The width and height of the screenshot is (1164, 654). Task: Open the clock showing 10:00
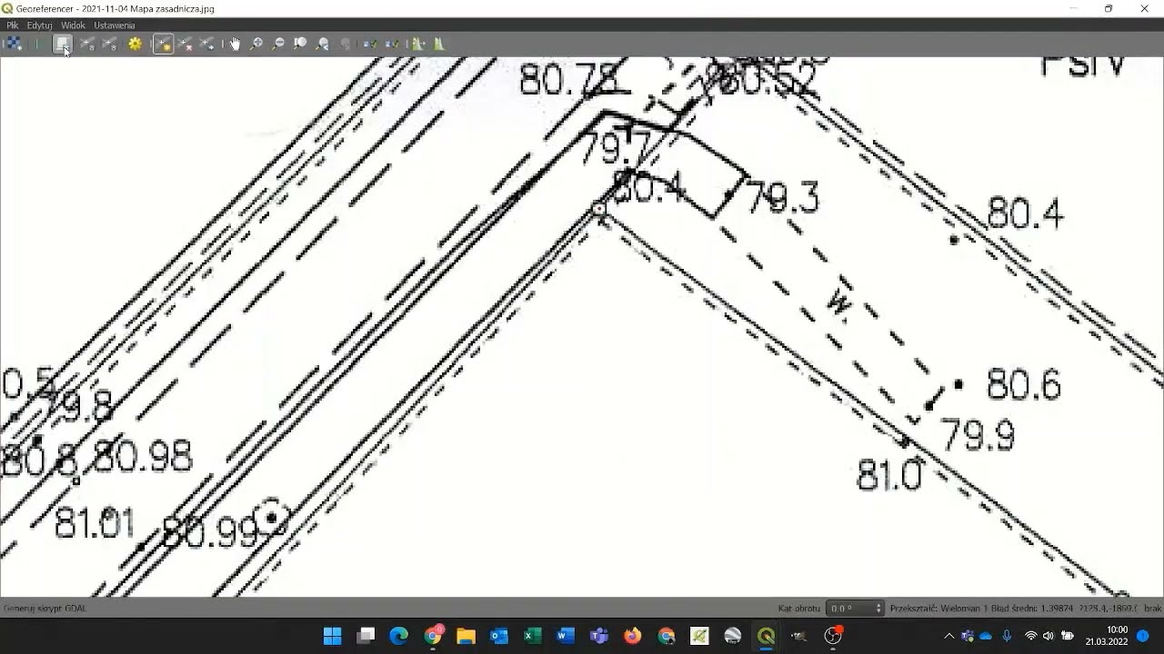coord(1106,636)
